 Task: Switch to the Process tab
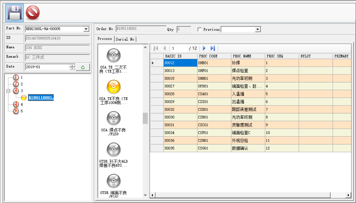[104, 39]
